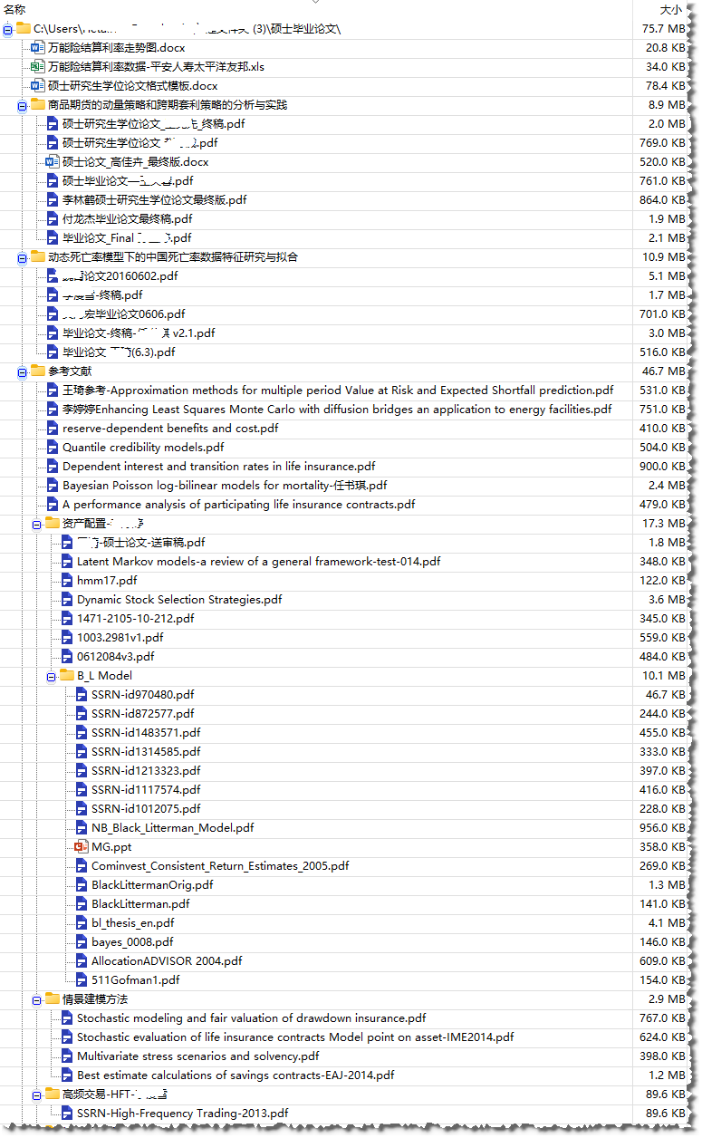
Task: Click the PDF icon of reserve-dependent benefits and cost.pdf
Action: (x=53, y=428)
